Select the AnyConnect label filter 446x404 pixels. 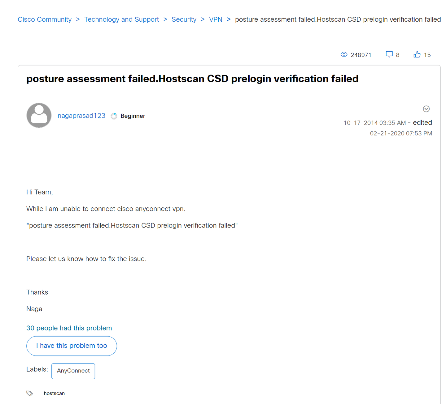click(x=73, y=371)
